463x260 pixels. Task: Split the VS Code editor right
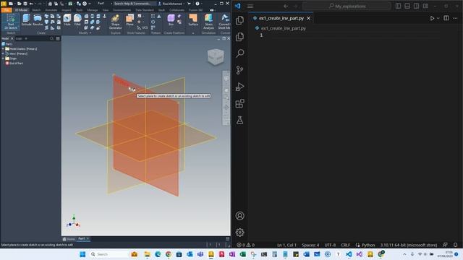pos(446,18)
